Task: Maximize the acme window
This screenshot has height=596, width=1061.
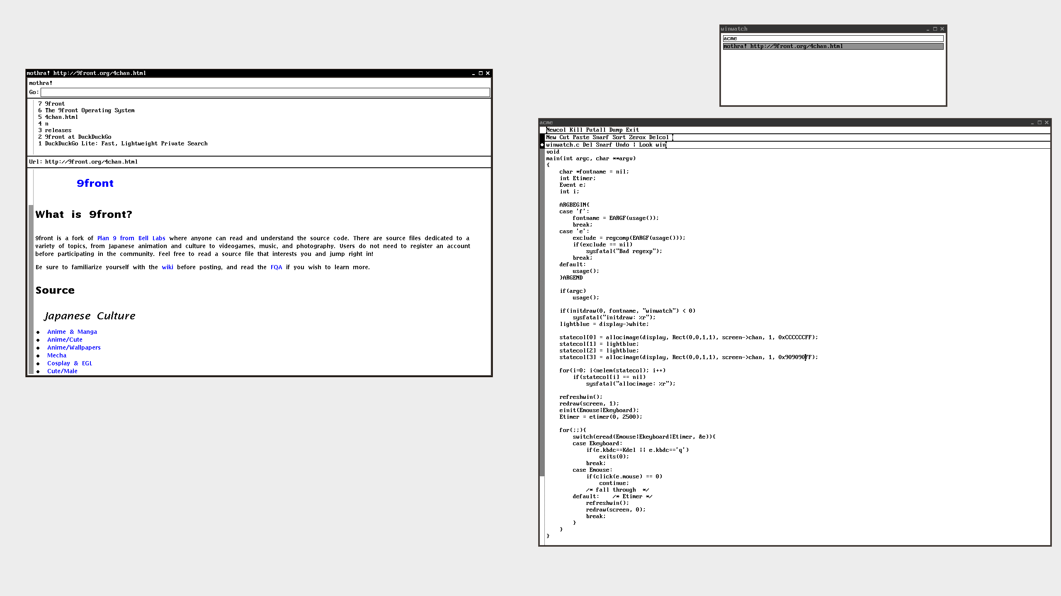Action: [x=1039, y=123]
